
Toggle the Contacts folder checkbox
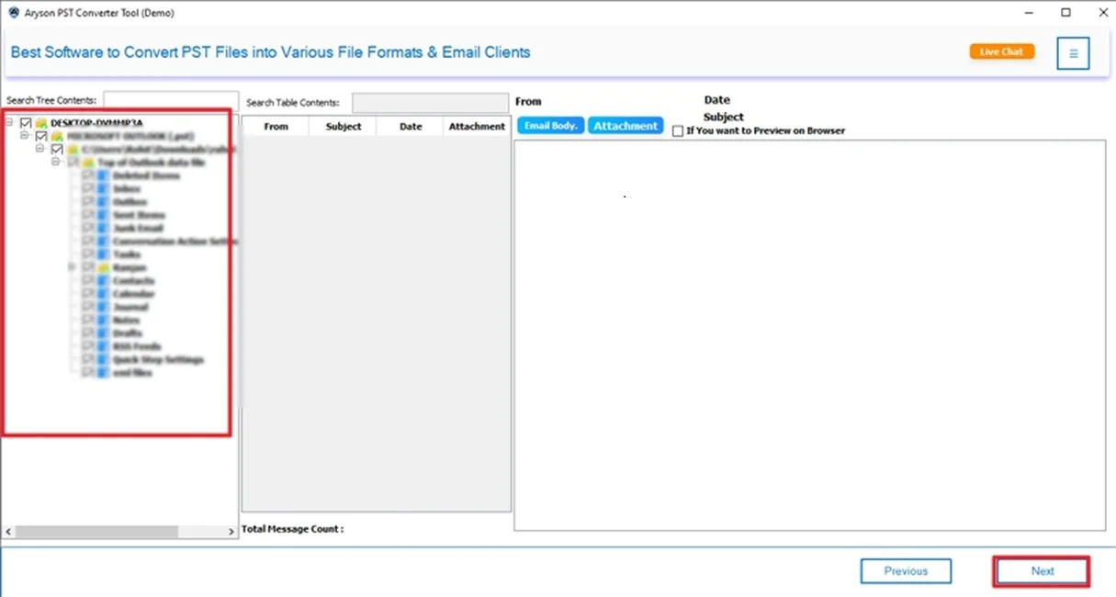(x=88, y=280)
